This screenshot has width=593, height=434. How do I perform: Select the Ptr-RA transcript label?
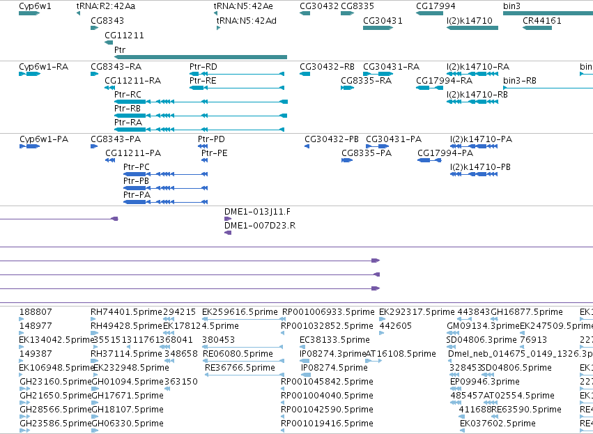tap(128, 123)
